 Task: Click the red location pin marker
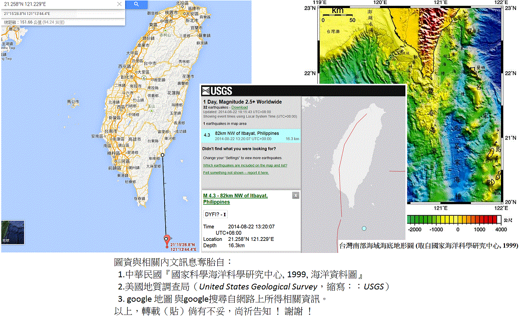point(167,241)
